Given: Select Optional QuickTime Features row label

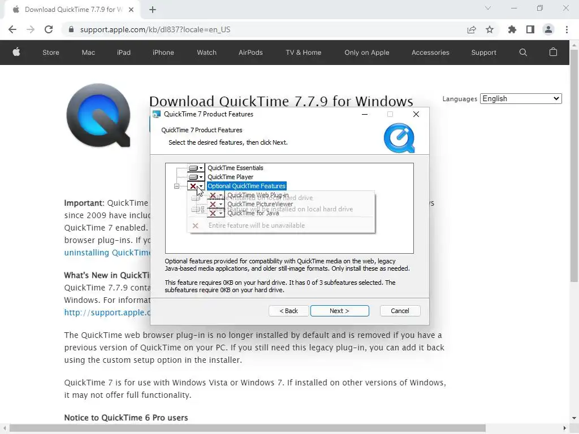Looking at the screenshot, I should tap(247, 186).
